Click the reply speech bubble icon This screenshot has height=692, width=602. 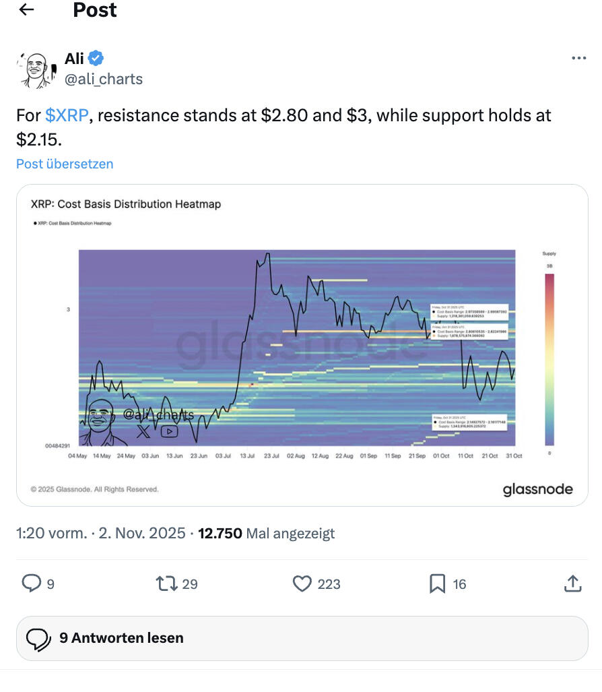(x=32, y=583)
